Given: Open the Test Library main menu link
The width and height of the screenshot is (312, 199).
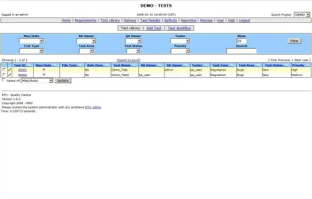Looking at the screenshot, I should click(110, 20).
